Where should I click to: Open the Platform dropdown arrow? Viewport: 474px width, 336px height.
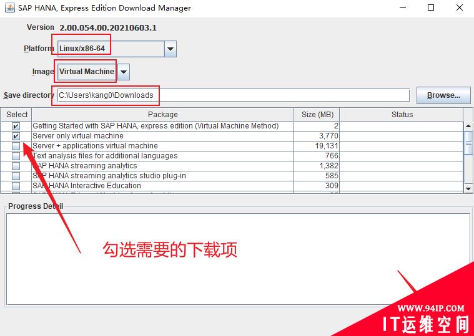coord(170,49)
